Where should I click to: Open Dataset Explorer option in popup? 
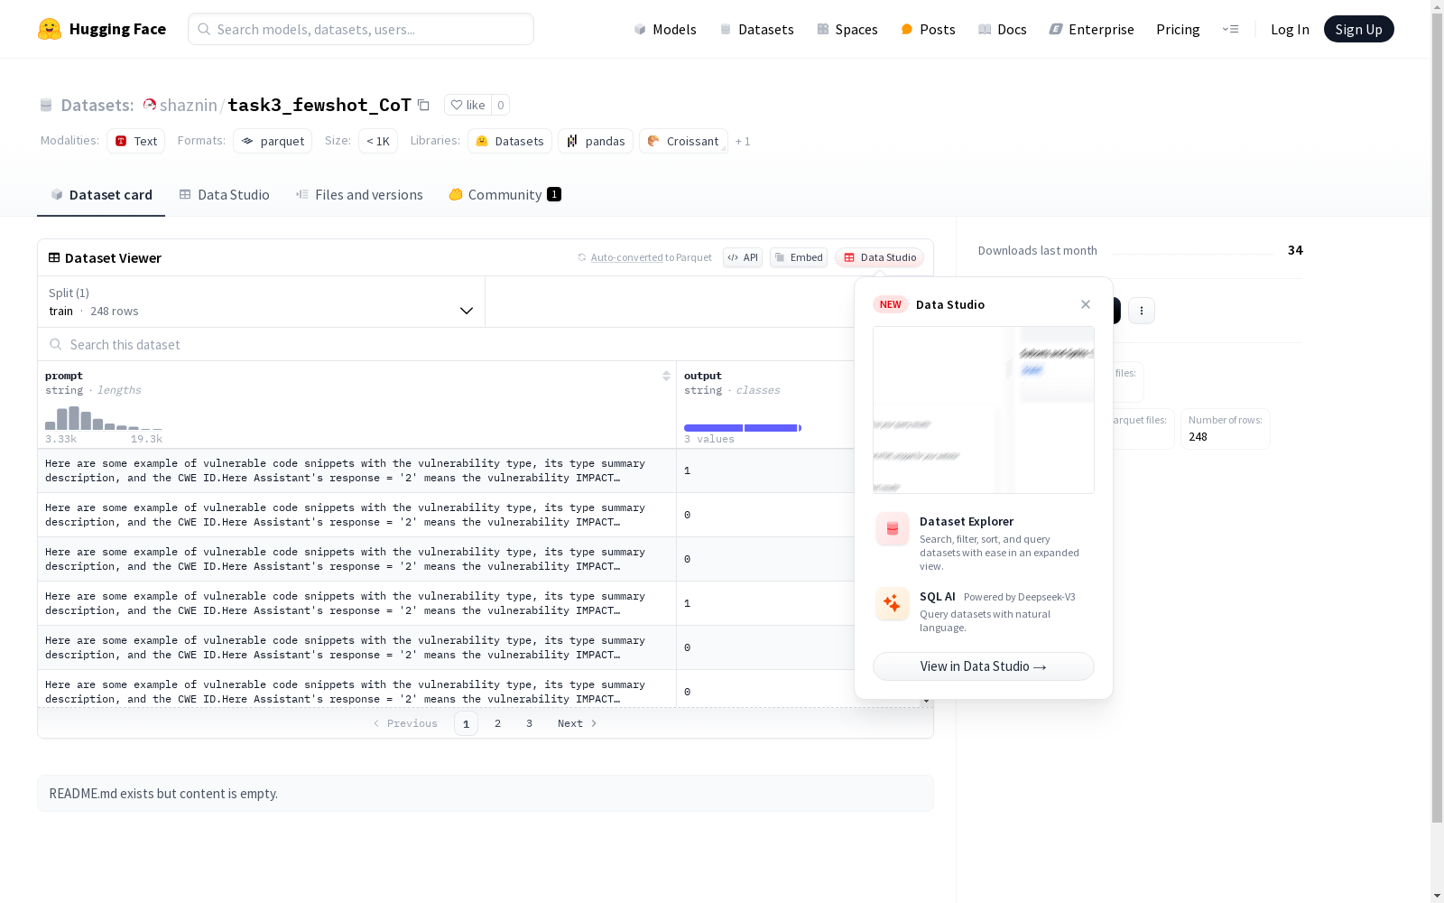click(984, 542)
